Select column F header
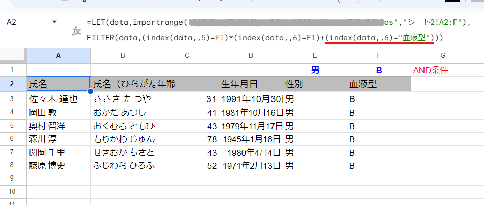This screenshot has width=484, height=205. 379,56
